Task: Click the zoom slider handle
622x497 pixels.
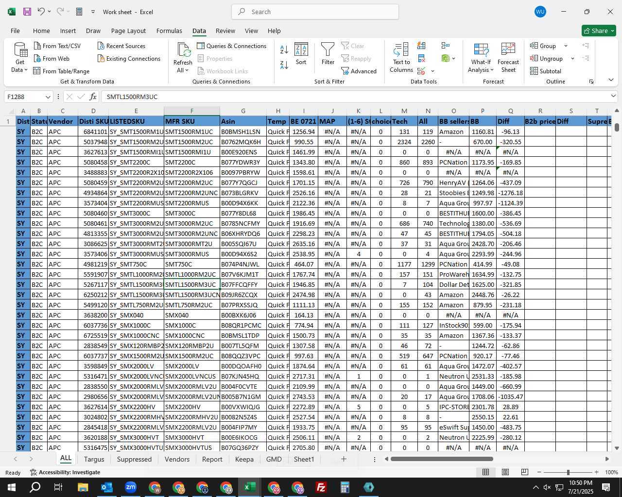Action: tap(568, 472)
